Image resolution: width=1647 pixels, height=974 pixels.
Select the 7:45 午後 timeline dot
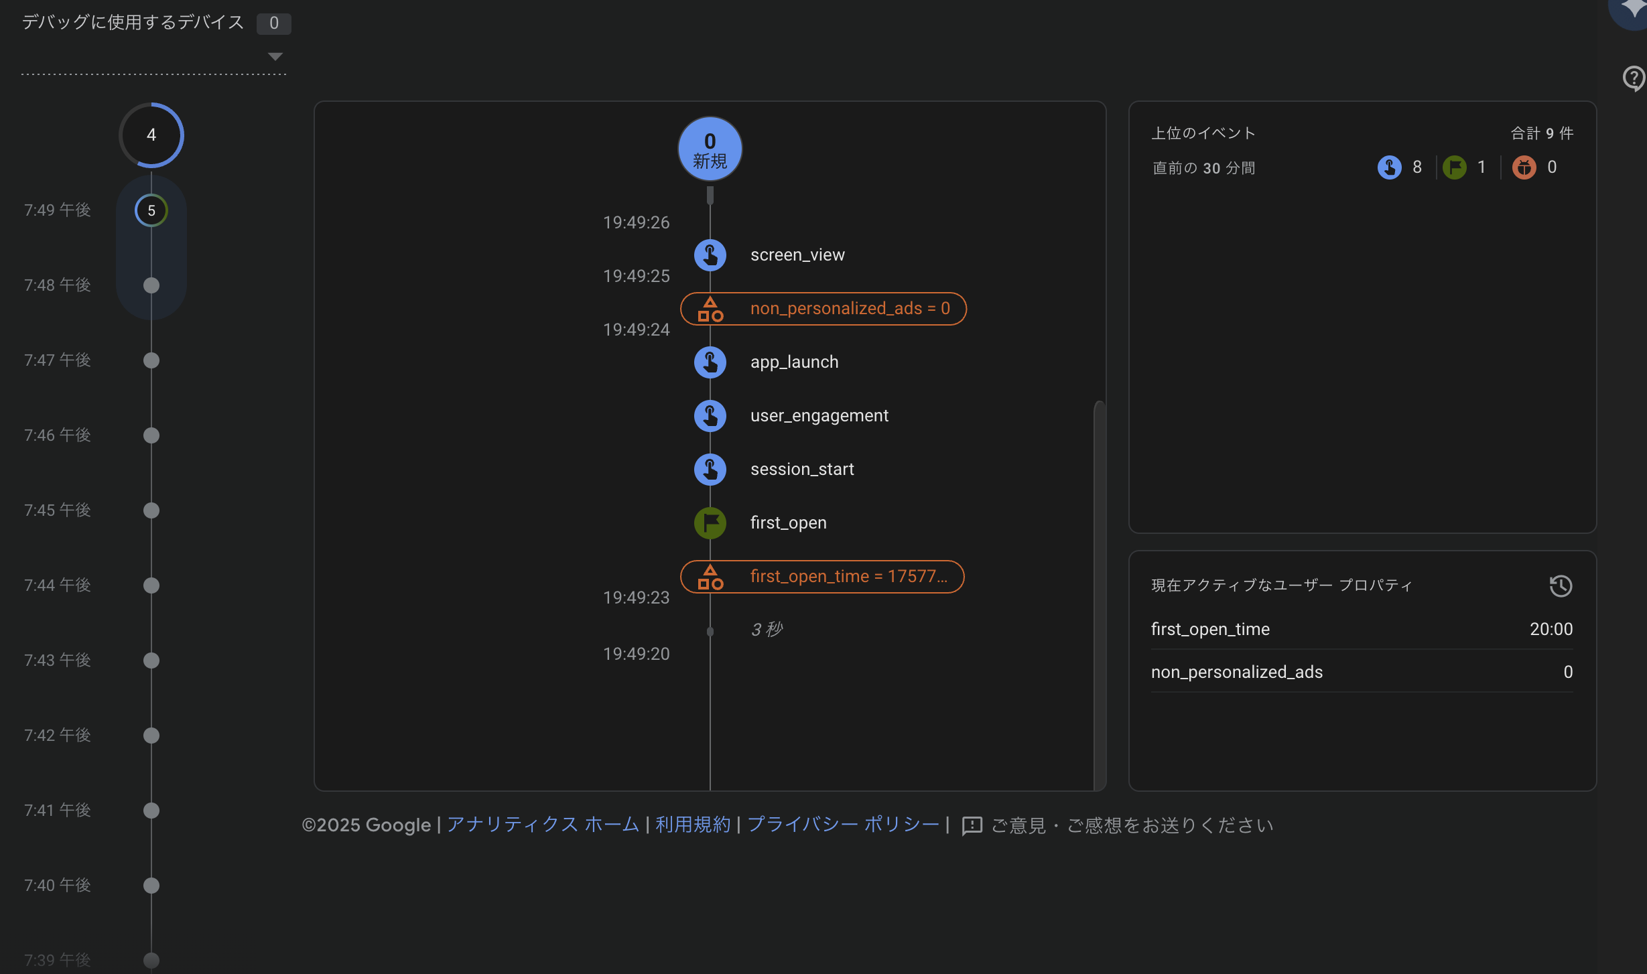(x=151, y=510)
